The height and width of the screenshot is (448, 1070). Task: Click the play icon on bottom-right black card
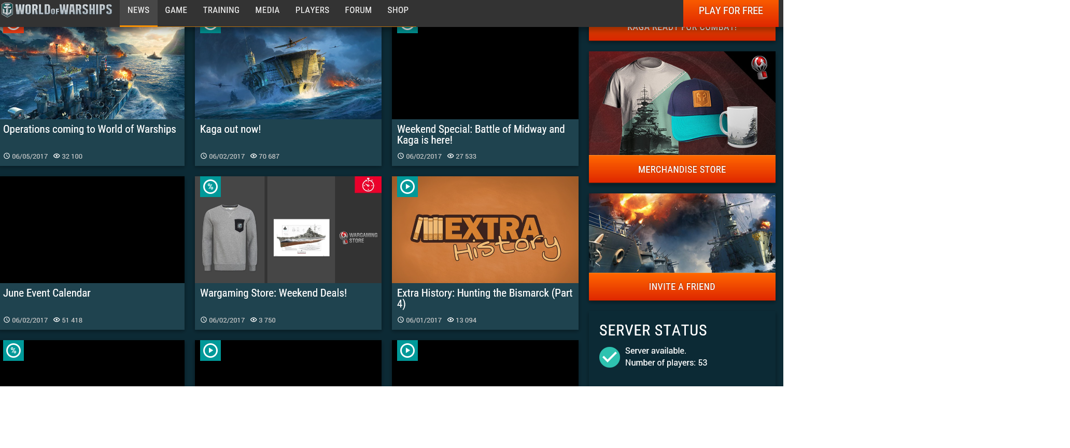pos(407,351)
